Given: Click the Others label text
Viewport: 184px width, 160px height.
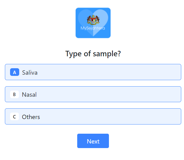Looking at the screenshot, I should 31,117.
